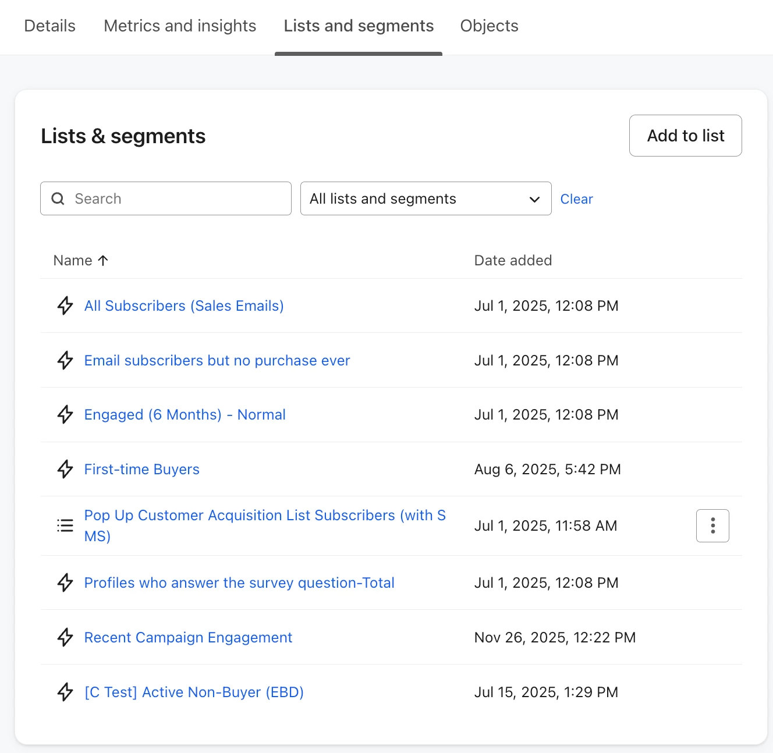Open Email subscribers but no purchase ever
The image size is (773, 753).
coord(217,360)
